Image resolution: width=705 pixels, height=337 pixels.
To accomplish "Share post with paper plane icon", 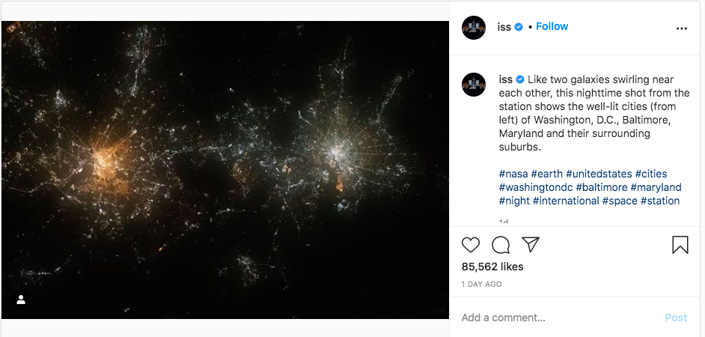I will (x=531, y=245).
